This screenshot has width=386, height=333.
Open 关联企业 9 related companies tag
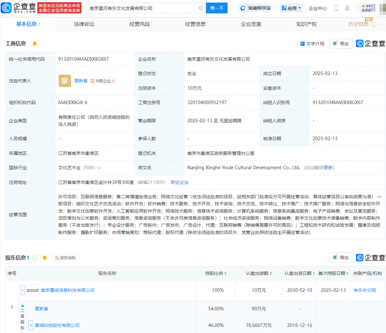click(102, 81)
